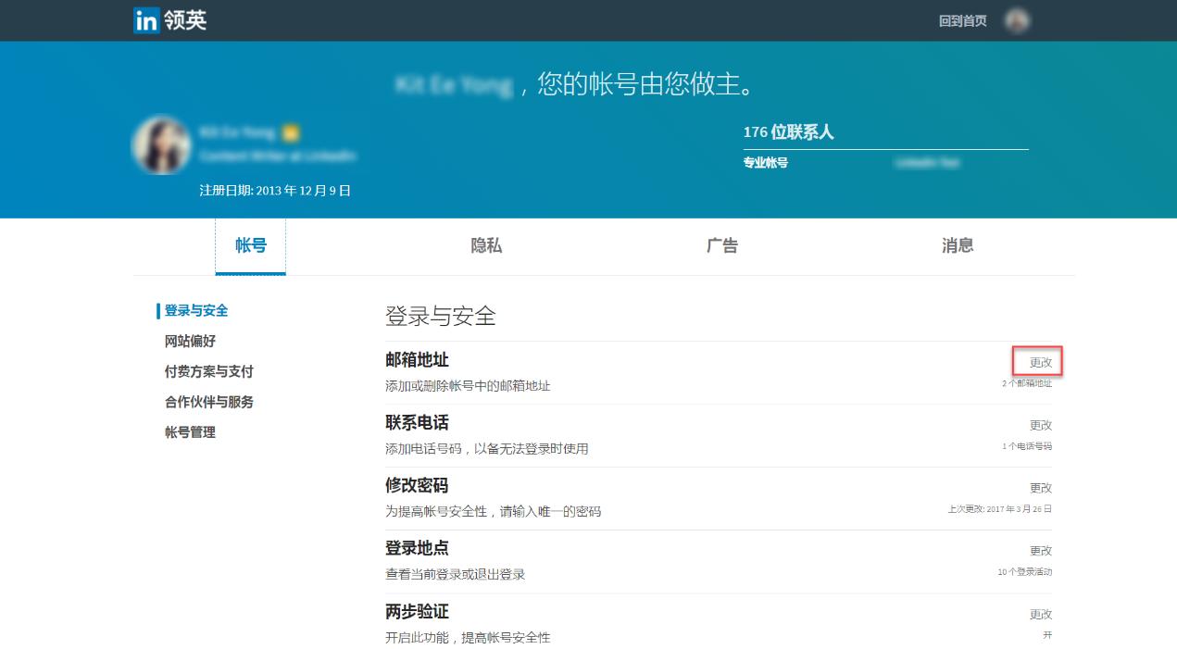Viewport: 1177px width, 649px height.
Task: Open 合作伙伴与服务 settings
Action: click(x=207, y=402)
